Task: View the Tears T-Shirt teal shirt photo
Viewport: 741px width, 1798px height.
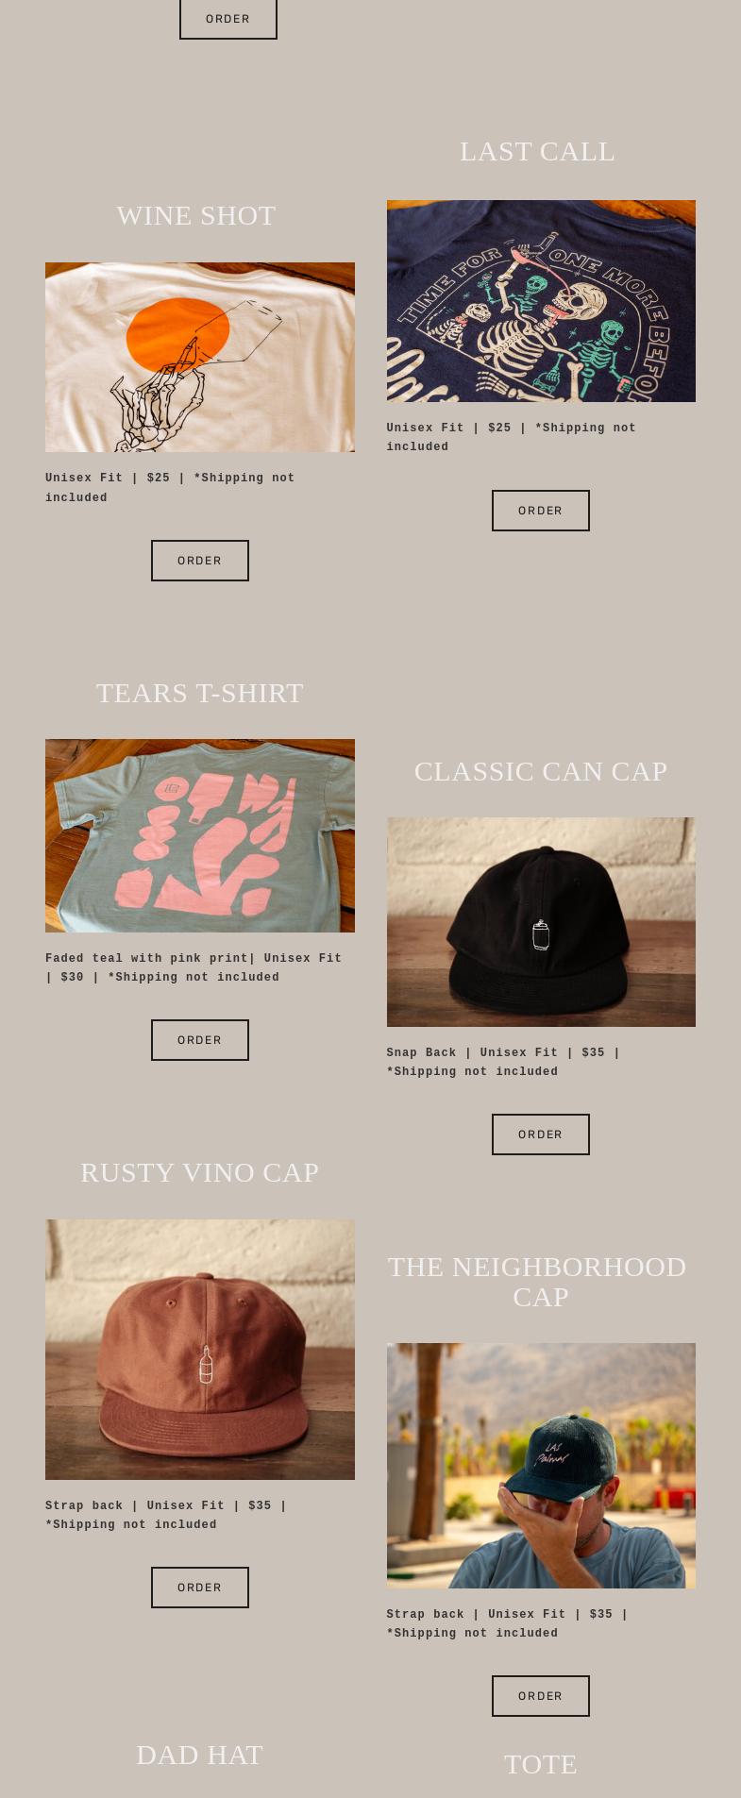Action: click(x=200, y=835)
